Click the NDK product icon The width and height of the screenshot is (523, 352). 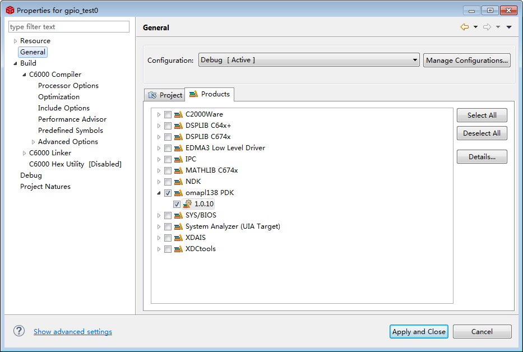[x=178, y=182]
